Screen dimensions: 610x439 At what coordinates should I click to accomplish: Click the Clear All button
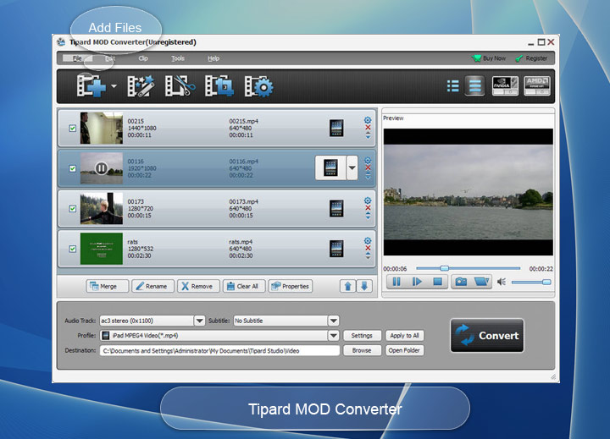coord(244,286)
